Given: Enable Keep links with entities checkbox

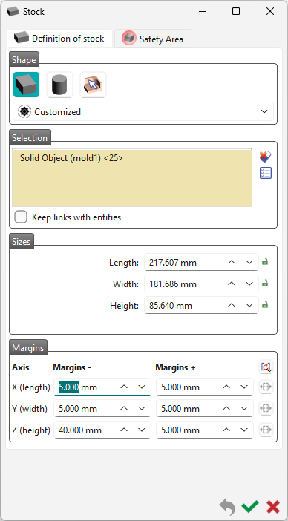Looking at the screenshot, I should [x=21, y=217].
